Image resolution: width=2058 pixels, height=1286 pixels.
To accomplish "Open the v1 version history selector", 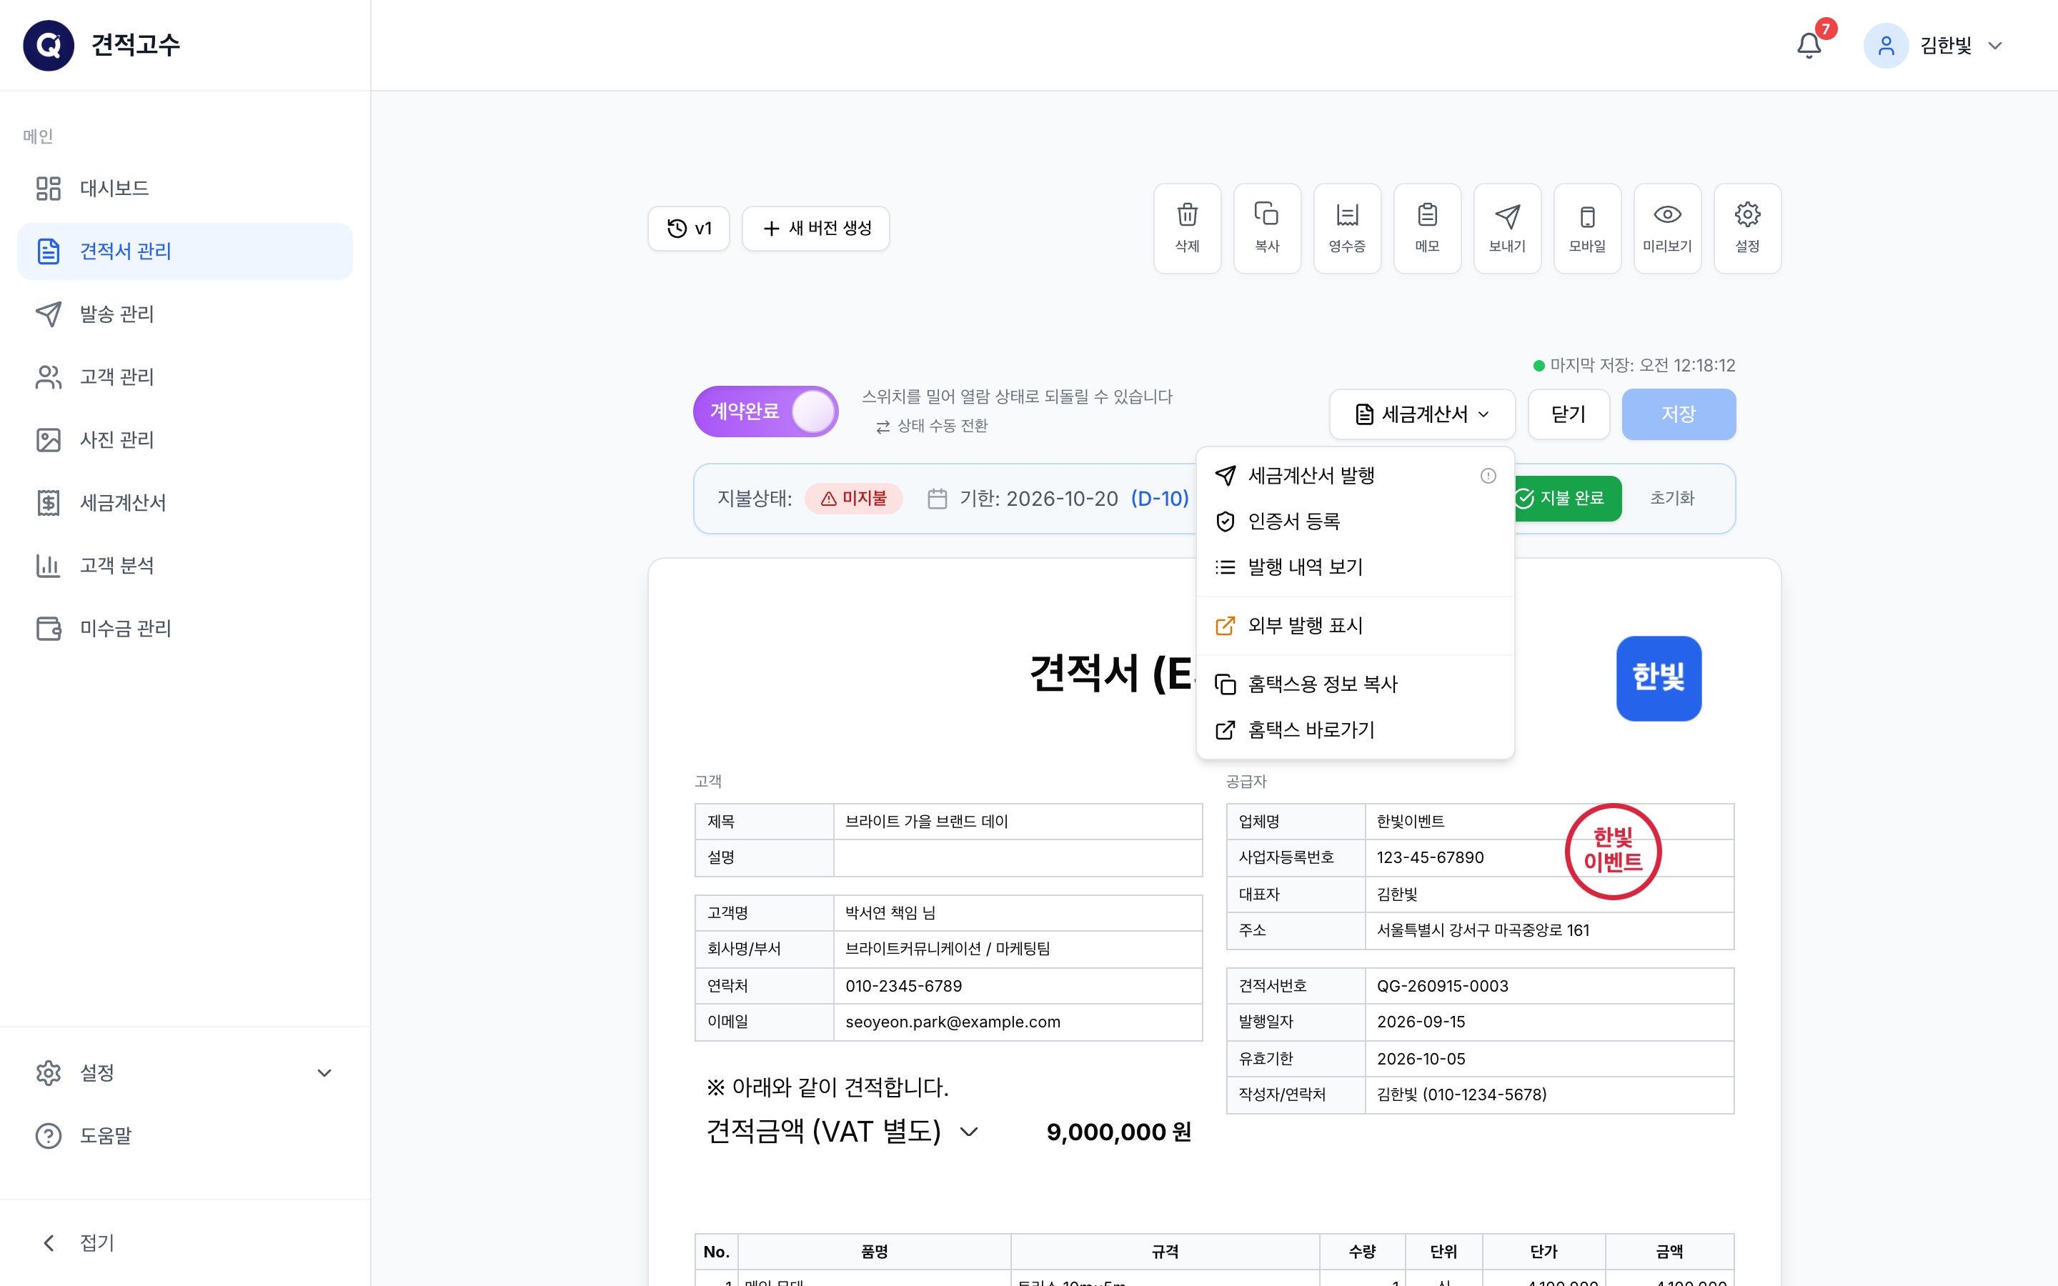I will 689,228.
